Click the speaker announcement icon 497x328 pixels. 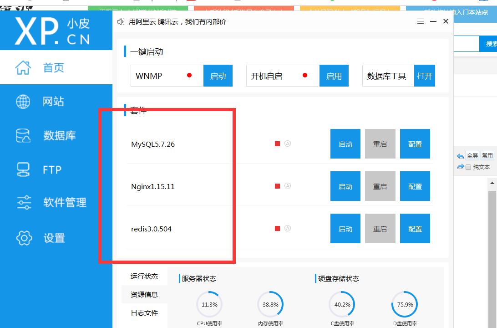(x=121, y=22)
